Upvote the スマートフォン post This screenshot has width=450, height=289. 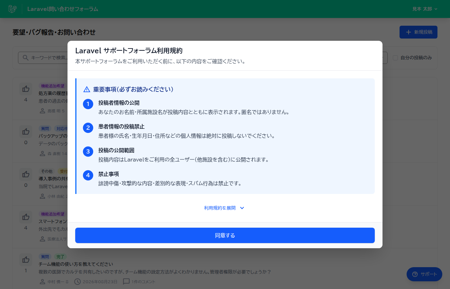(26, 217)
